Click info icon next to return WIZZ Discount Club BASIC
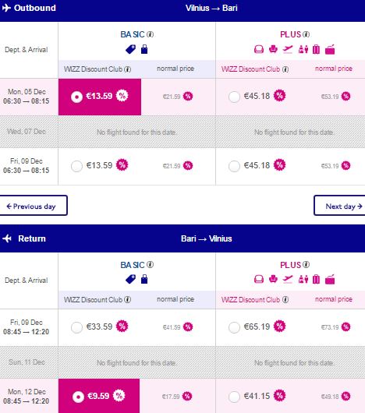The width and height of the screenshot is (365, 413). (128, 299)
